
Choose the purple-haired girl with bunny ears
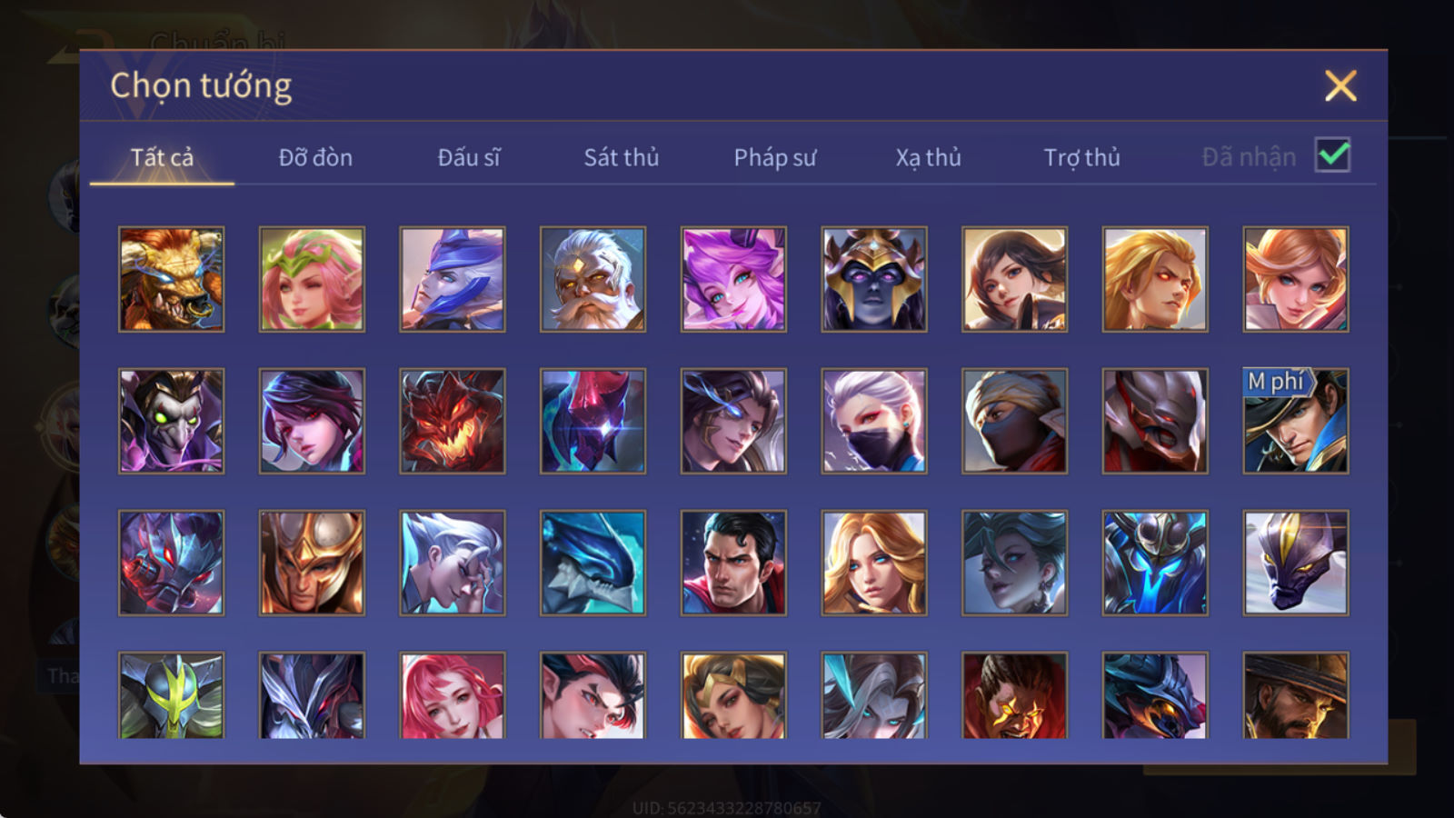coord(733,279)
